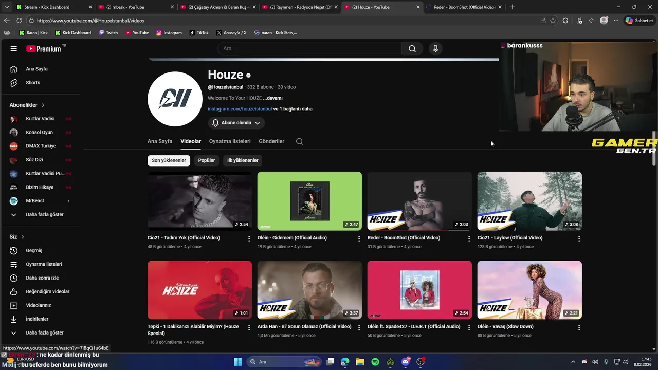Select the Popüler filter chip
Viewport: 658px width, 370px height.
coord(207,160)
